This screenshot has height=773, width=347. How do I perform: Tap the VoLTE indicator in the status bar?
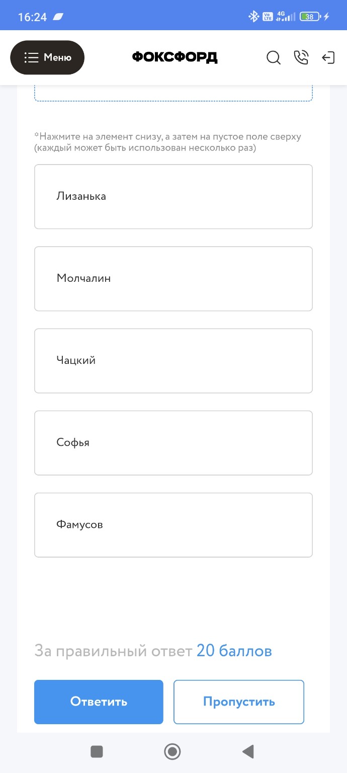pyautogui.click(x=267, y=16)
